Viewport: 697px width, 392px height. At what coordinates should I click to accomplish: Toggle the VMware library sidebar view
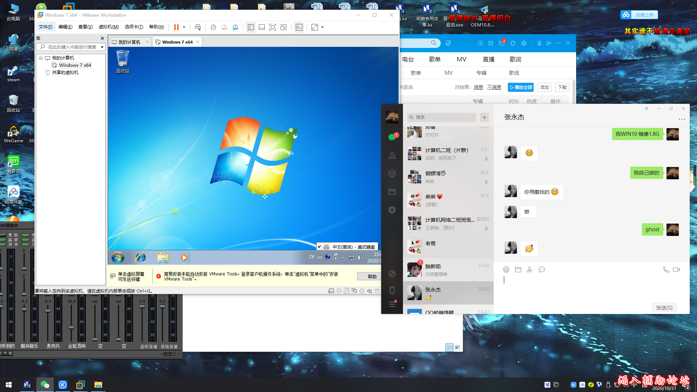coord(251,27)
